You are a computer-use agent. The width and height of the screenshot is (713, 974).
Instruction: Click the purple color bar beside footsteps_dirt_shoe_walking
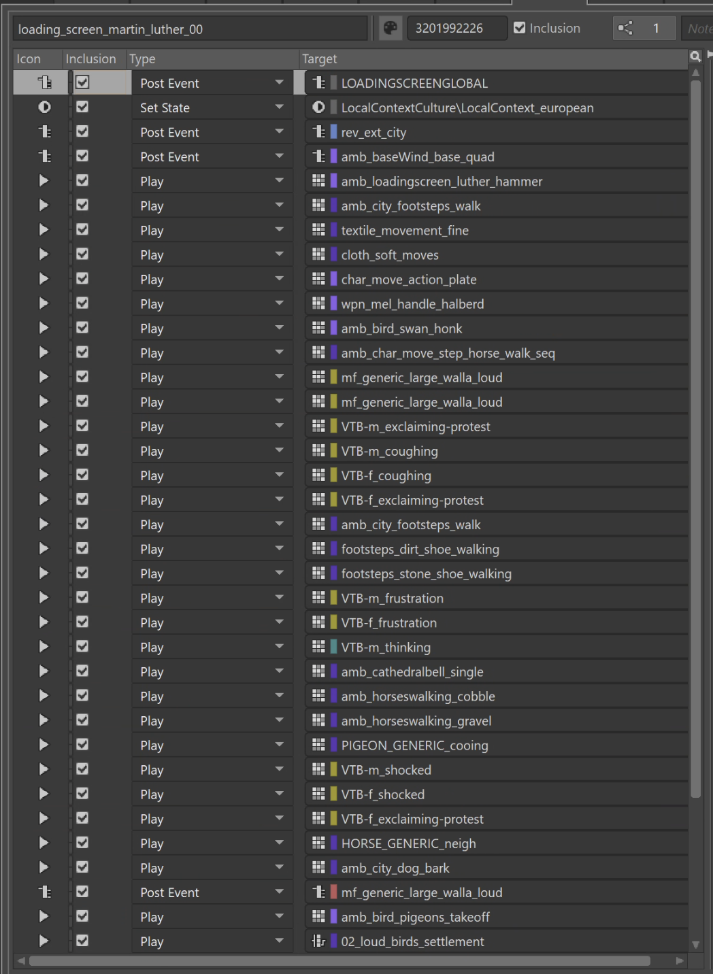point(333,548)
